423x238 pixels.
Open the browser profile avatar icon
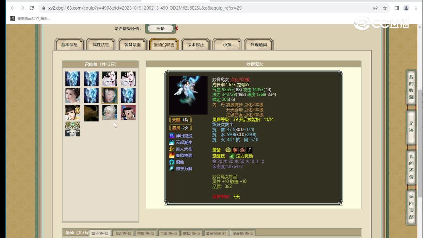click(x=406, y=8)
